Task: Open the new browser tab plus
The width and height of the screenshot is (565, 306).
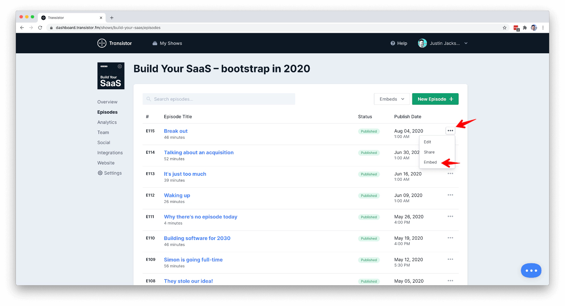Action: pos(112,18)
